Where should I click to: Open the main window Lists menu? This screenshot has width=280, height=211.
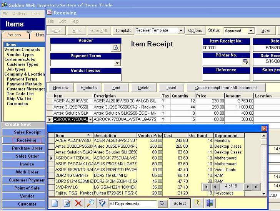pyautogui.click(x=35, y=14)
